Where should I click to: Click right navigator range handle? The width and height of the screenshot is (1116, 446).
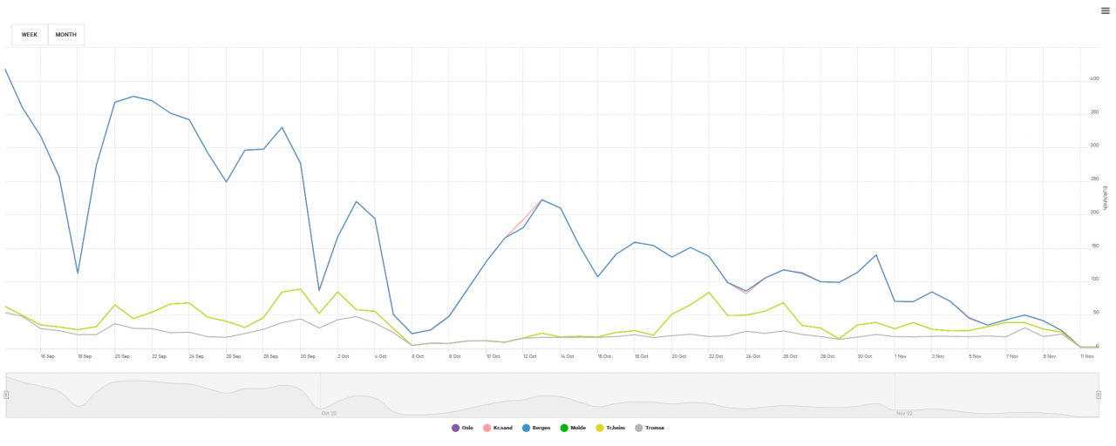(x=1098, y=395)
